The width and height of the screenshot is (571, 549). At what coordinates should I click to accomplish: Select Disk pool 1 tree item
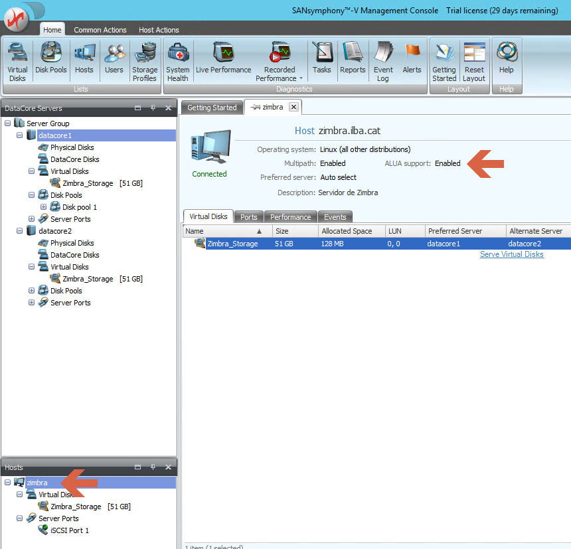[80, 207]
